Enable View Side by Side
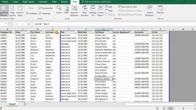Image resolution: width=196 pixels, height=110 pixels. 127,7
